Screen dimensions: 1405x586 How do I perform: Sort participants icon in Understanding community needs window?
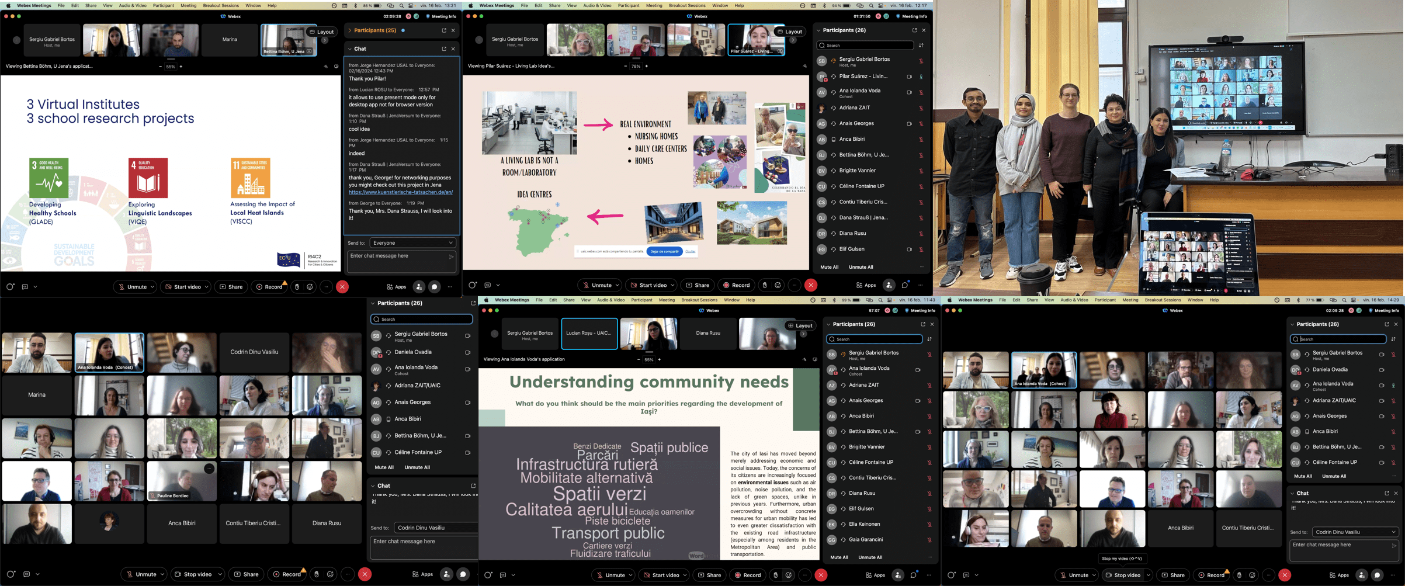[x=929, y=339]
